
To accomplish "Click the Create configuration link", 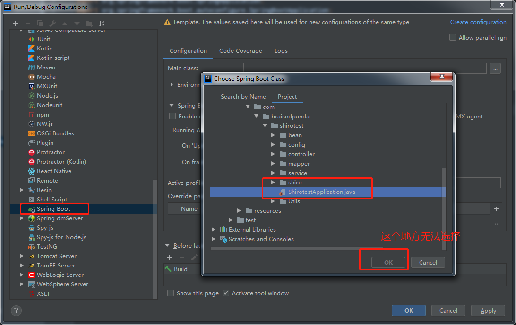I will pos(478,22).
